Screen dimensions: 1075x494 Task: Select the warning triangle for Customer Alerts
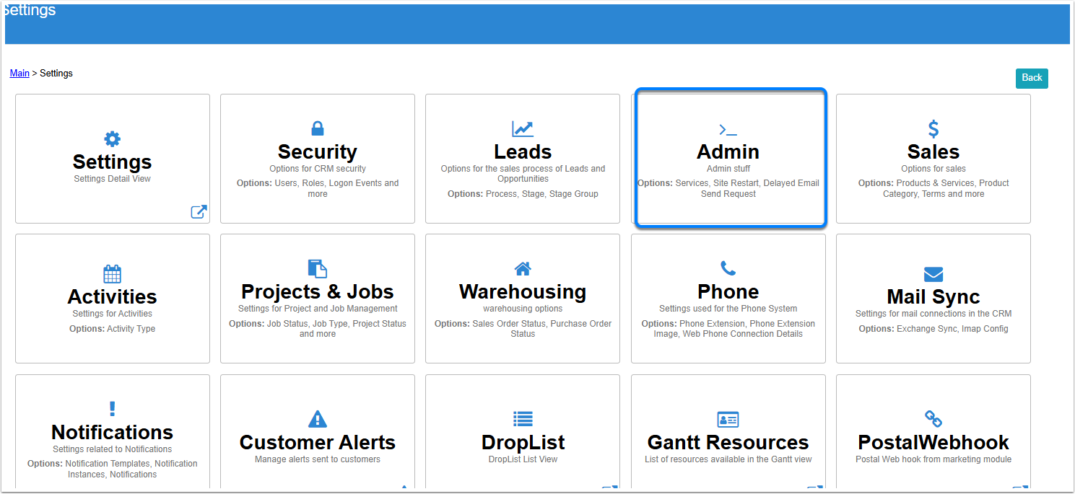click(318, 419)
